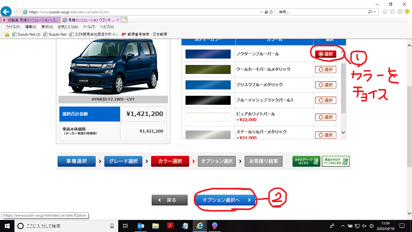
Task: Click the browser back arrow button
Action: pyautogui.click(x=6, y=12)
